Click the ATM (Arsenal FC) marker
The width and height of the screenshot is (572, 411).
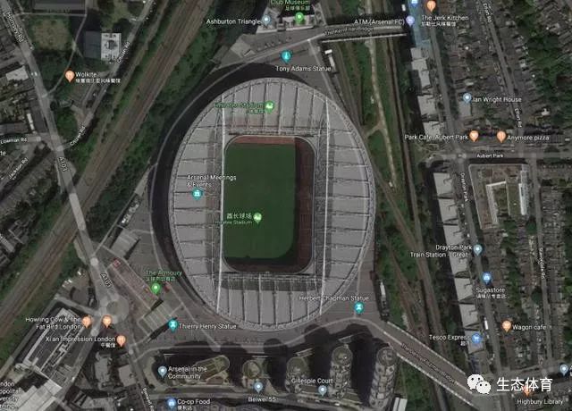(x=410, y=21)
